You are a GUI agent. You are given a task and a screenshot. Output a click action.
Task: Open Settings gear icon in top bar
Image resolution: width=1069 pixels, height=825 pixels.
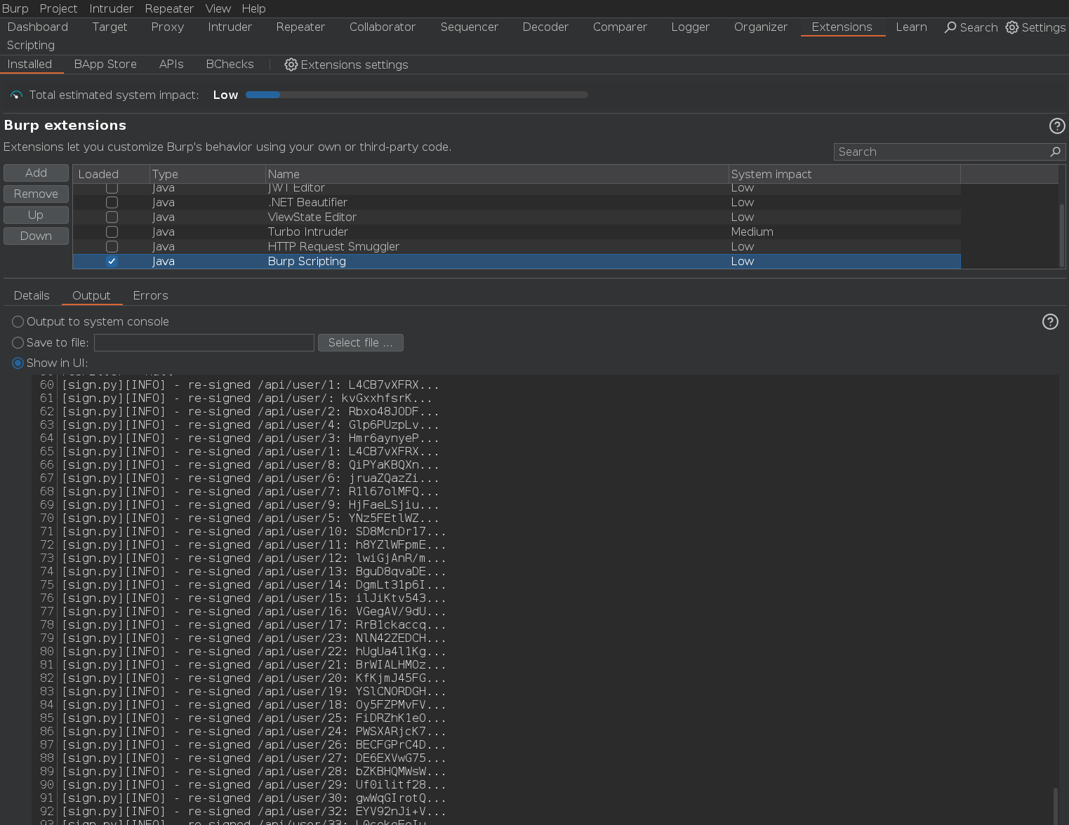click(1012, 27)
